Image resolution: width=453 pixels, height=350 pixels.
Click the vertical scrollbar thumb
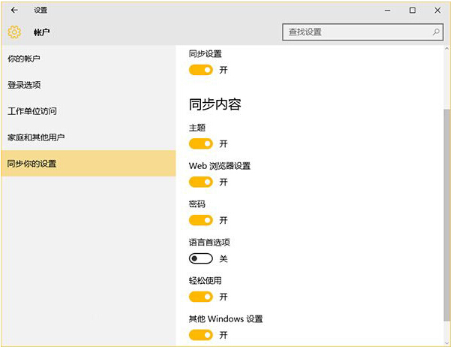click(448, 218)
